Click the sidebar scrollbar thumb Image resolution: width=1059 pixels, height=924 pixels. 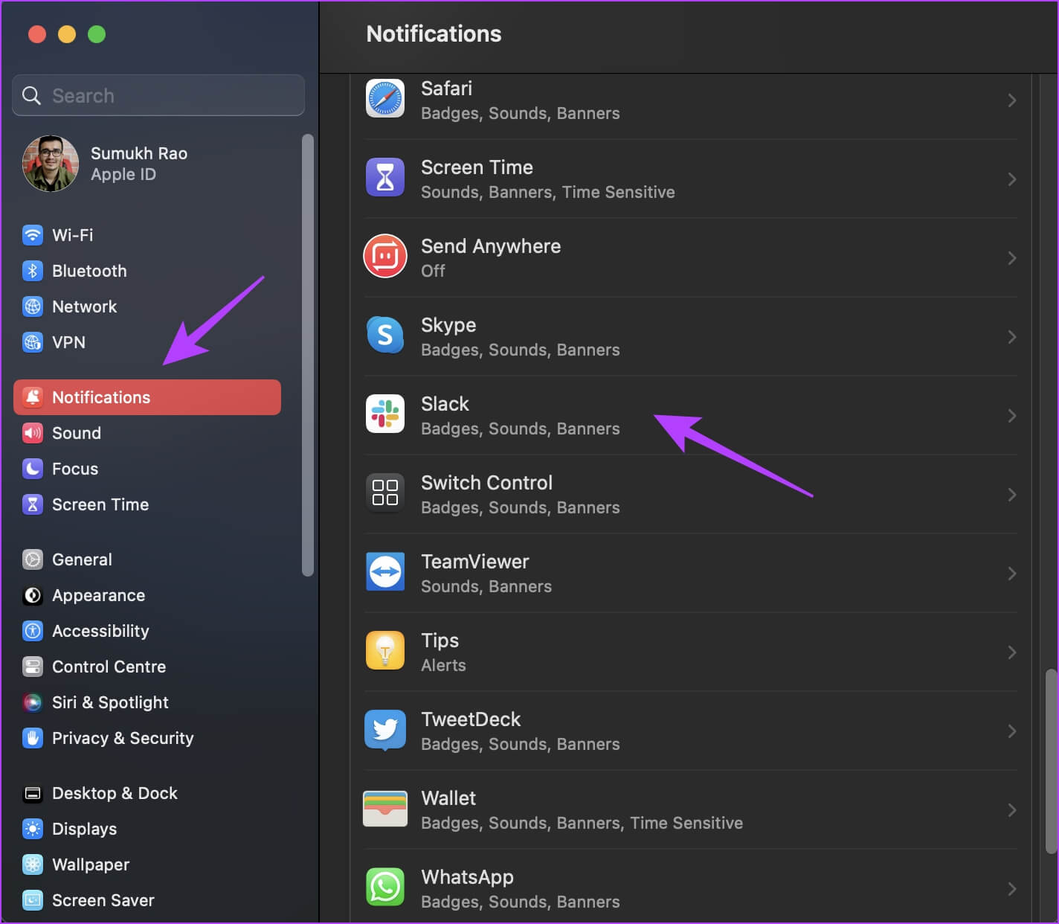point(308,355)
